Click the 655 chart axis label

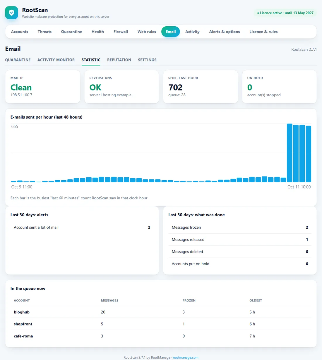[x=15, y=126]
